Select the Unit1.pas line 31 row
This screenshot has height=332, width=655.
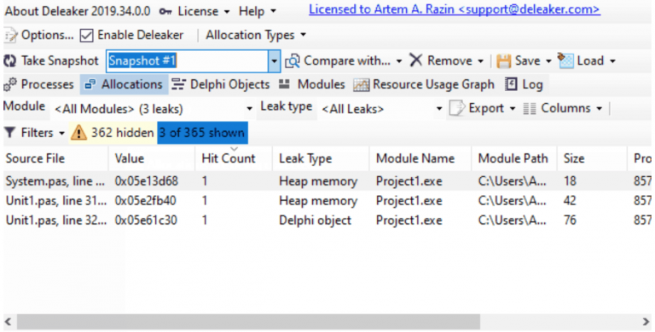pyautogui.click(x=327, y=201)
